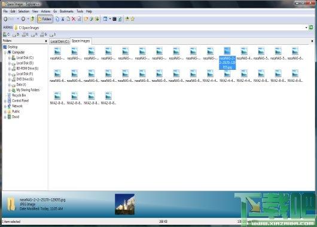Select Public folder in tree
The height and width of the screenshot is (227, 317).
[16, 112]
